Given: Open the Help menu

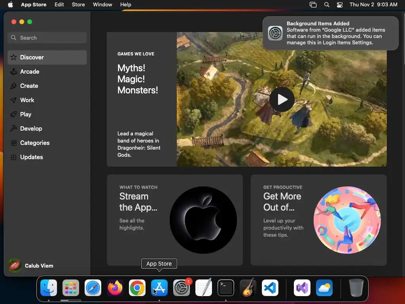Looking at the screenshot, I should [x=125, y=5].
